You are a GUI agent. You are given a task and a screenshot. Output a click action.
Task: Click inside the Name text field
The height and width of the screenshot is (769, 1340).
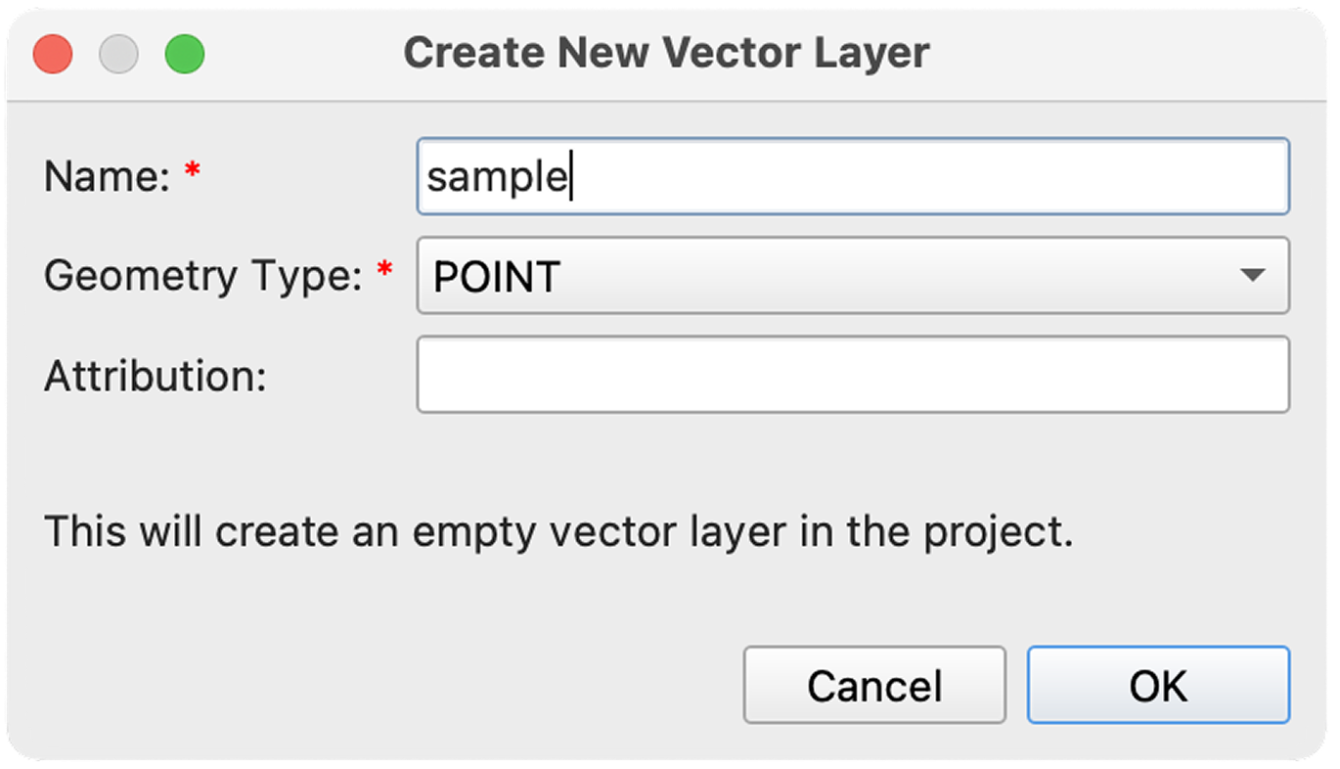pos(851,176)
